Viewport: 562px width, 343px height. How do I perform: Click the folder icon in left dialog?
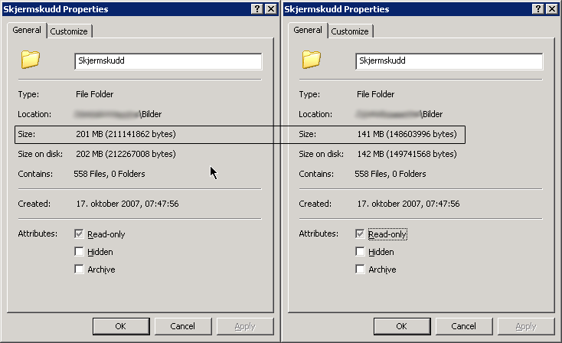click(30, 60)
